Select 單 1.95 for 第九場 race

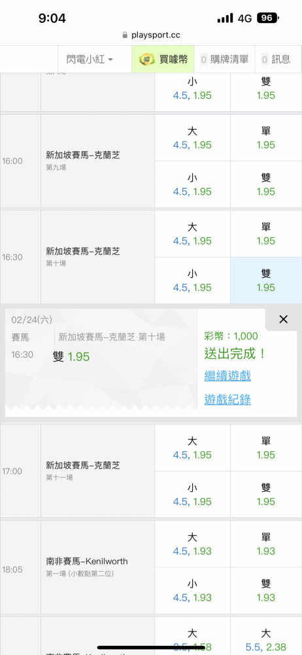[x=266, y=138]
